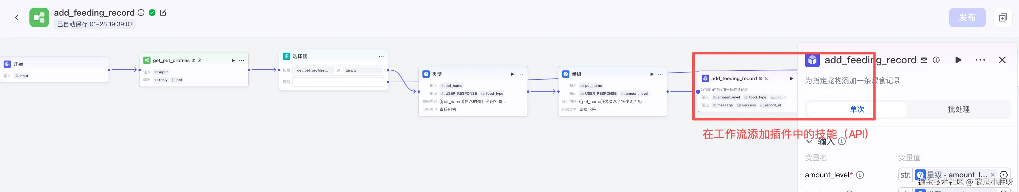This screenshot has width=1019, height=192.
Task: Click the 类型 node question icon
Action: pos(426,74)
